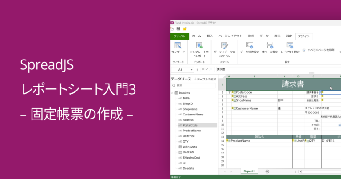Click the 製品名 header cell
Viewport: 341px width, 179px height.
[x=259, y=137]
